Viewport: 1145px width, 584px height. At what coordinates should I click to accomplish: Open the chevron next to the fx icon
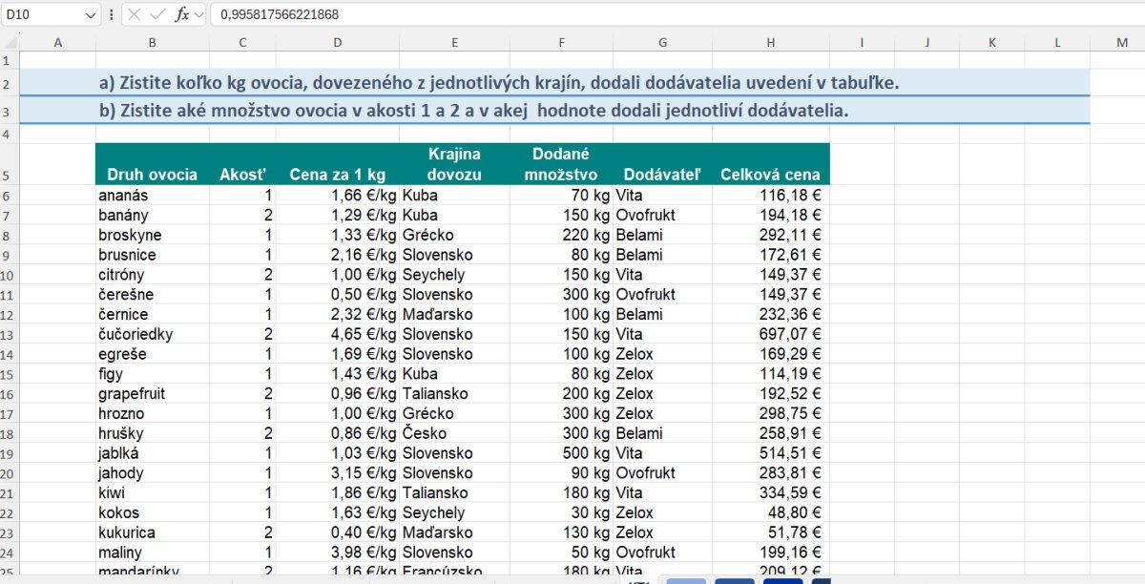click(x=199, y=14)
